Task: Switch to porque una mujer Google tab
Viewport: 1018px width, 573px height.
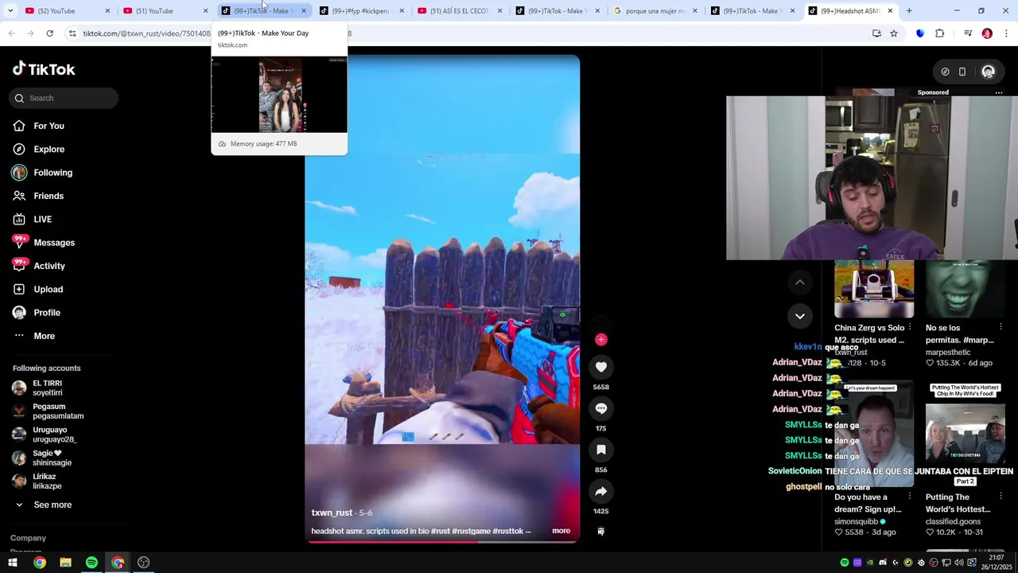Action: [x=653, y=11]
